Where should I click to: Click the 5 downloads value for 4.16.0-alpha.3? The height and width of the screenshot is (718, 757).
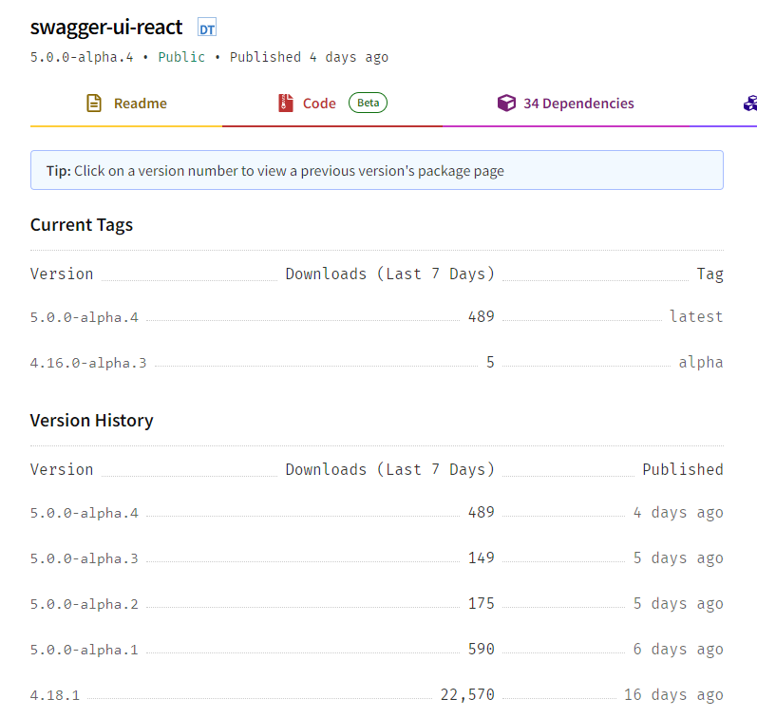tap(490, 362)
